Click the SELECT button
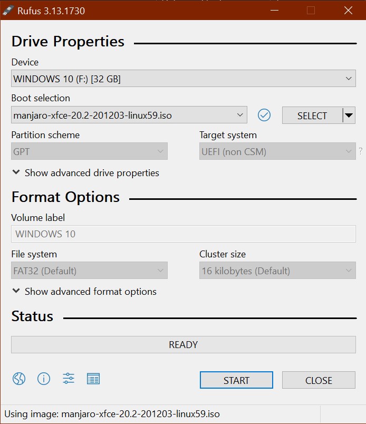This screenshot has height=424, width=366. pos(312,115)
